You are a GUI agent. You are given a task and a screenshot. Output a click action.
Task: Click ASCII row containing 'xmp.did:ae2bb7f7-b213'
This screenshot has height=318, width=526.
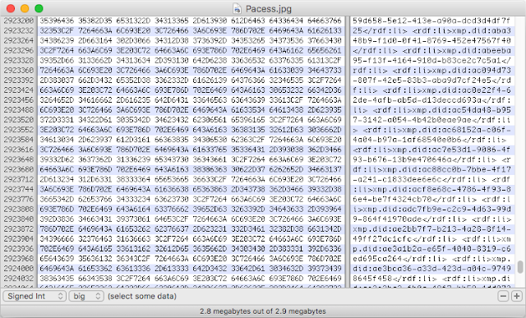pyautogui.click(x=431, y=228)
